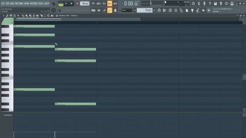Toggle countdown before recording
The height and width of the screenshot is (138, 246).
tap(104, 3)
